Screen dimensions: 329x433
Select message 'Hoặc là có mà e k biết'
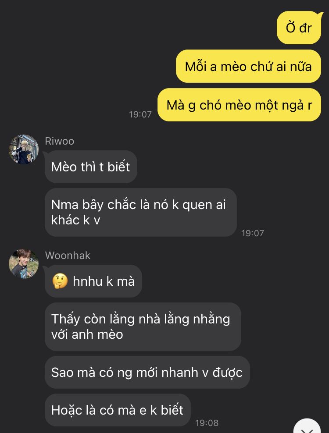click(x=118, y=410)
